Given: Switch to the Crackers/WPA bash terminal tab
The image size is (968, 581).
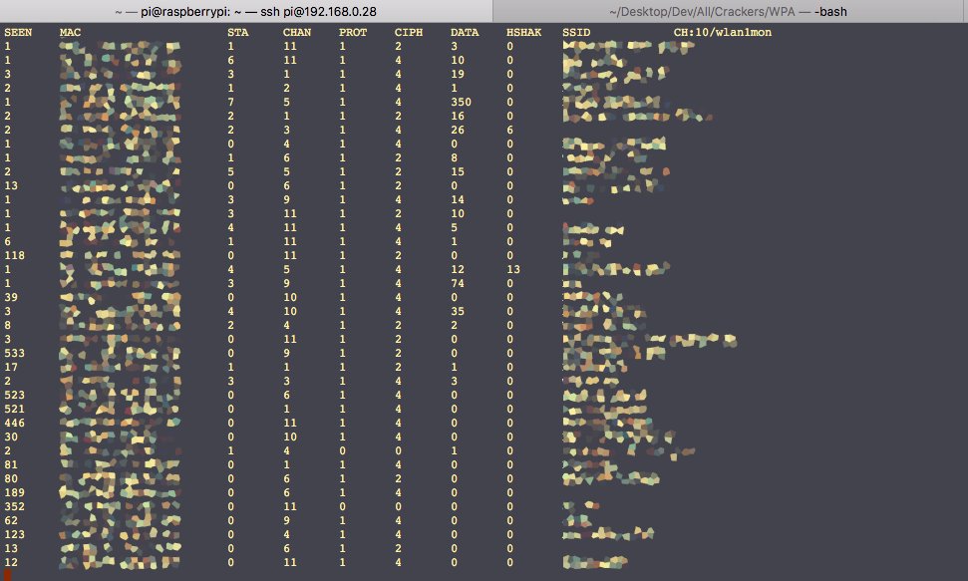Looking at the screenshot, I should coord(728,11).
